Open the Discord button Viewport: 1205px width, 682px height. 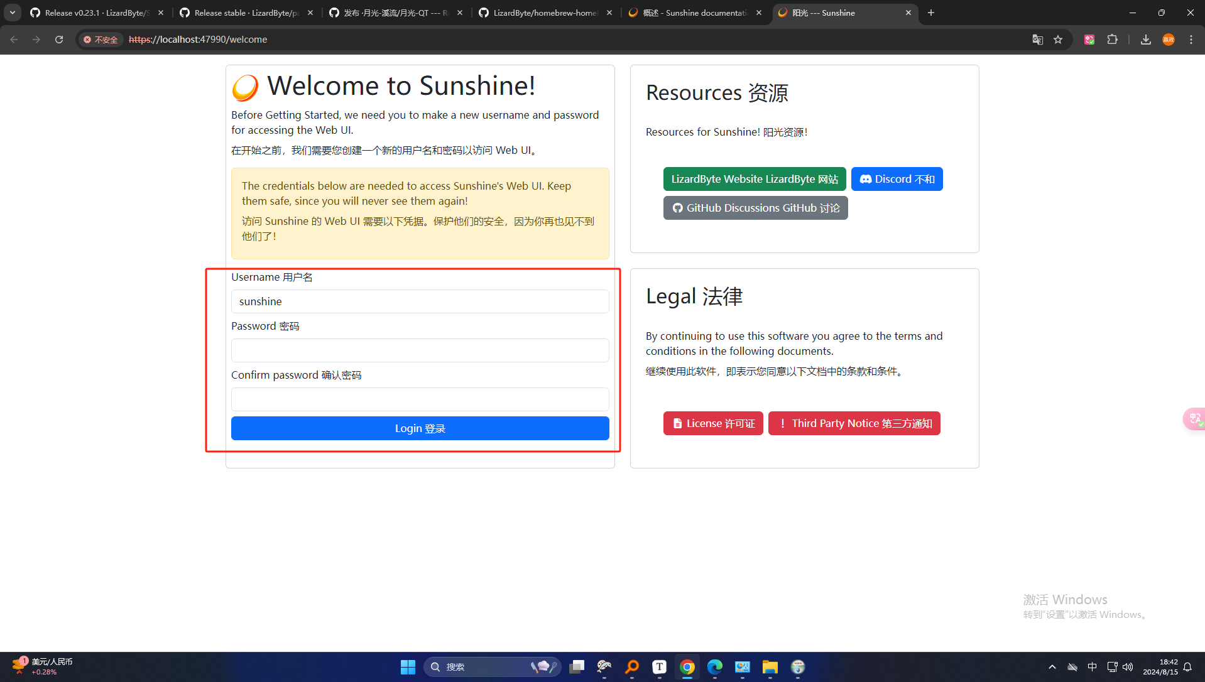tap(897, 179)
